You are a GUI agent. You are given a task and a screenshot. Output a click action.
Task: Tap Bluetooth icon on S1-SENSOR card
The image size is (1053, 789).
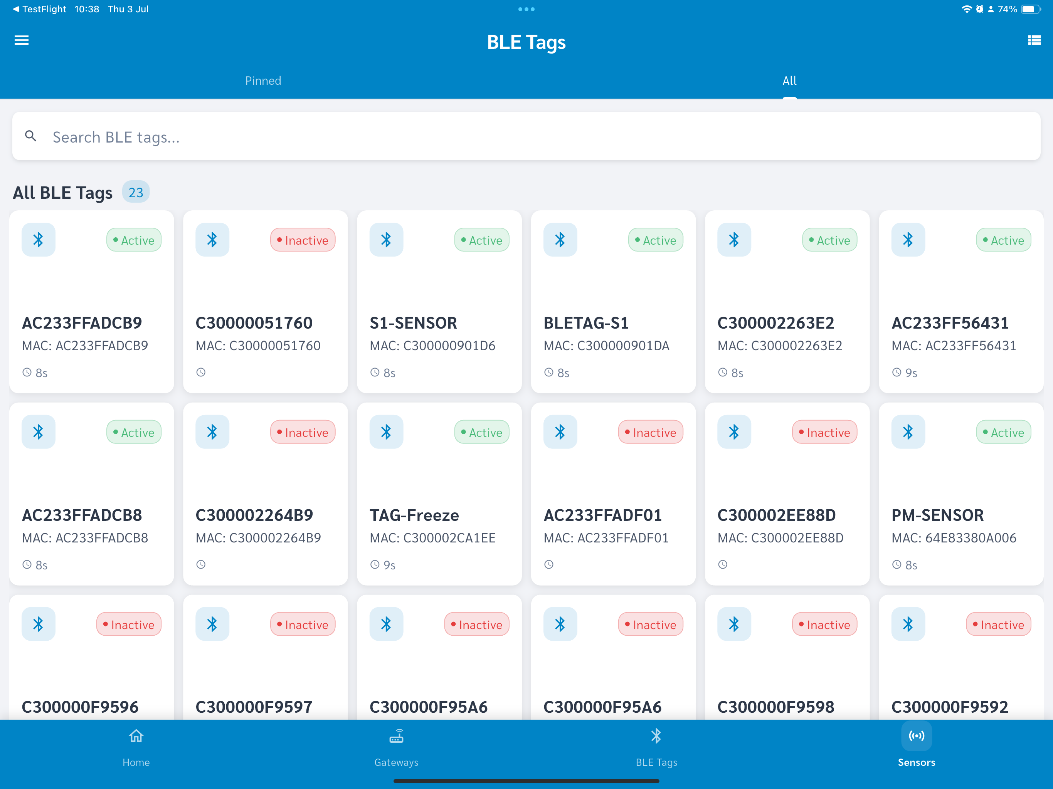click(x=387, y=240)
